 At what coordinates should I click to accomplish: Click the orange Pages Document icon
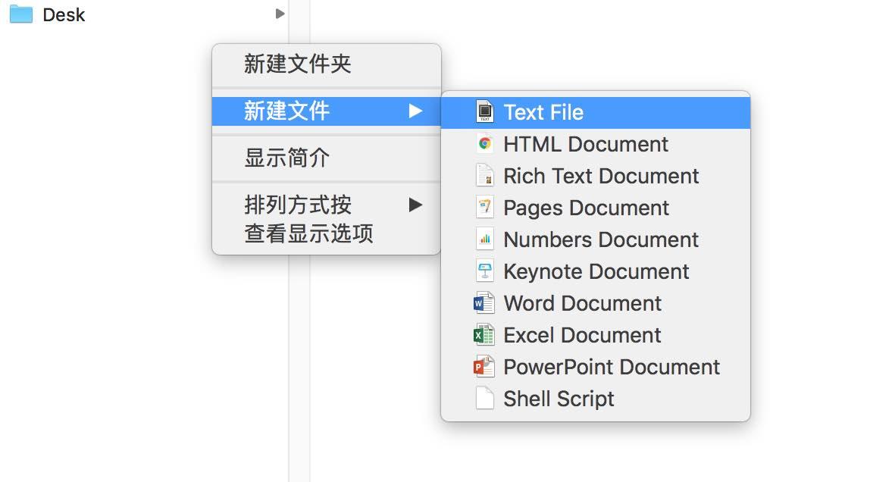click(x=484, y=208)
